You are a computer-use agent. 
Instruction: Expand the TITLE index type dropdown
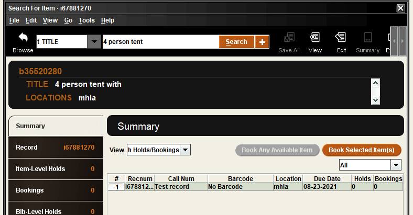point(94,42)
